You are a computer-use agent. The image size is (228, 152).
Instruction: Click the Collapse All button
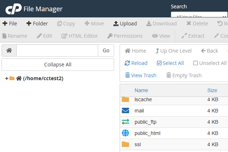(58, 65)
